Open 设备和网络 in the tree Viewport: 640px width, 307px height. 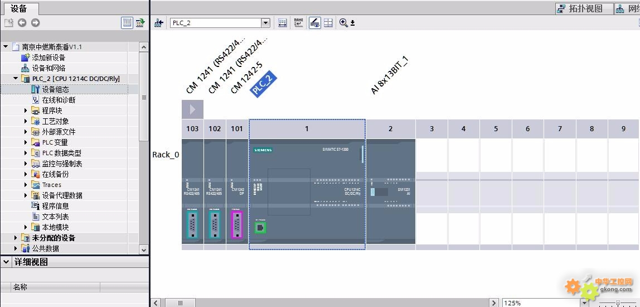pyautogui.click(x=49, y=68)
